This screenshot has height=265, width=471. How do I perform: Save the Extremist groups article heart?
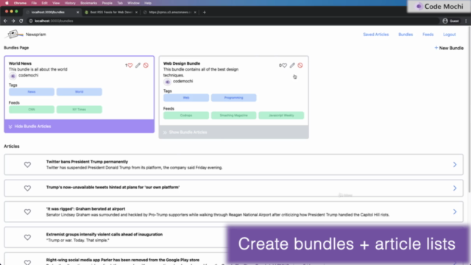[x=27, y=237]
